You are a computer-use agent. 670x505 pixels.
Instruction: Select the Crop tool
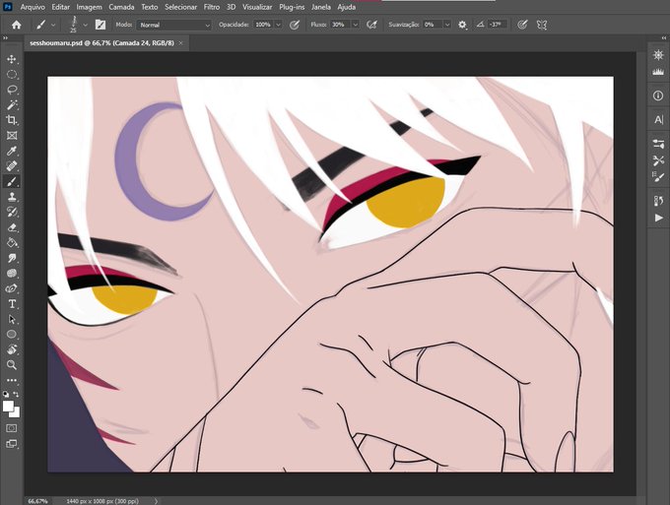coord(12,120)
